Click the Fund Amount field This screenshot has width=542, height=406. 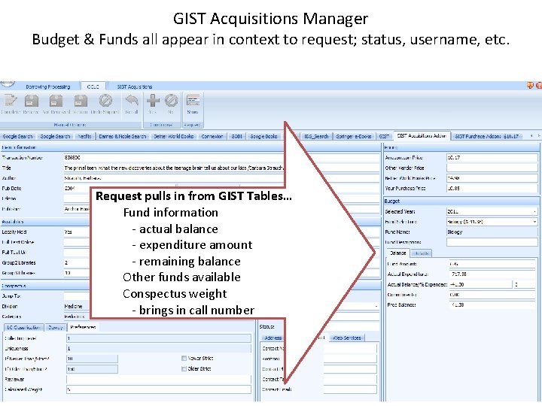tap(492, 264)
